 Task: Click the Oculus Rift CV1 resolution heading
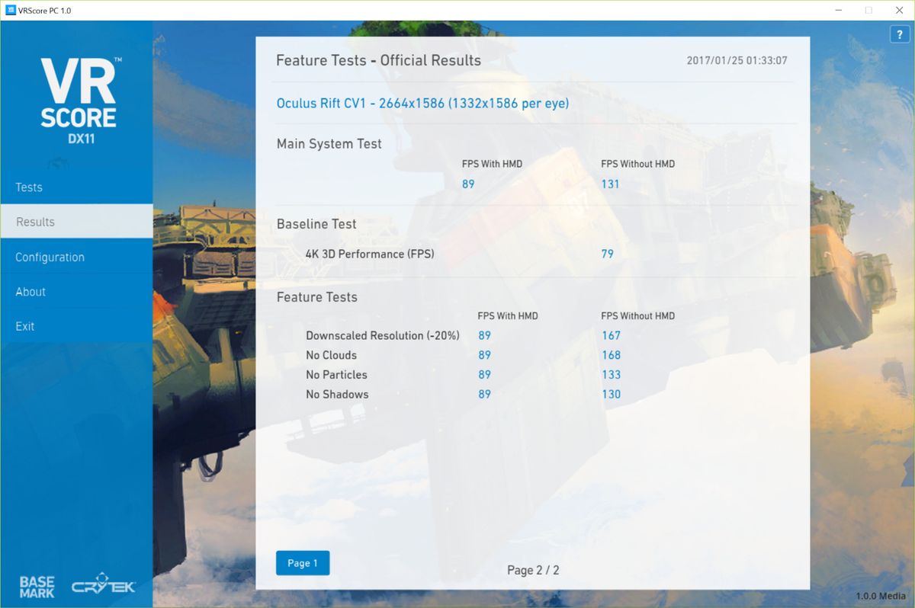[422, 103]
